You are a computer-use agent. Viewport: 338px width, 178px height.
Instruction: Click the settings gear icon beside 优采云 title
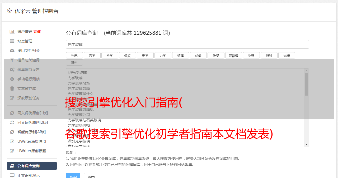pos(9,11)
